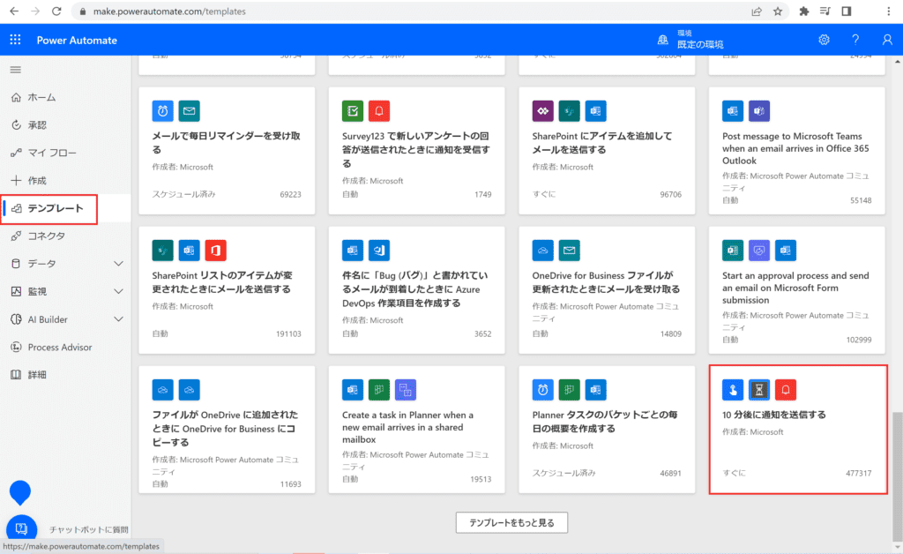This screenshot has width=903, height=554.
Task: Bookmark this page with the star icon
Action: pos(778,11)
